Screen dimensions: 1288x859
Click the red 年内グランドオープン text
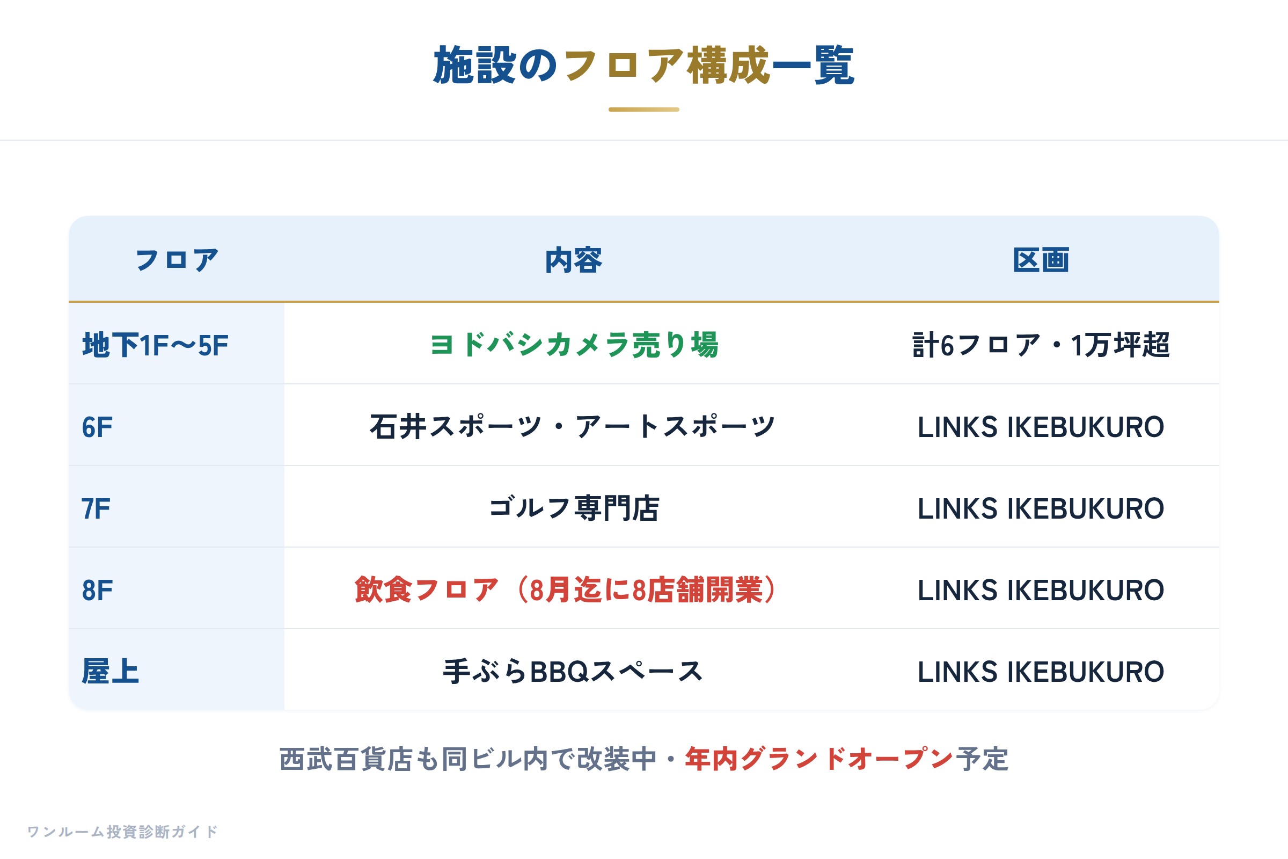pos(819,759)
